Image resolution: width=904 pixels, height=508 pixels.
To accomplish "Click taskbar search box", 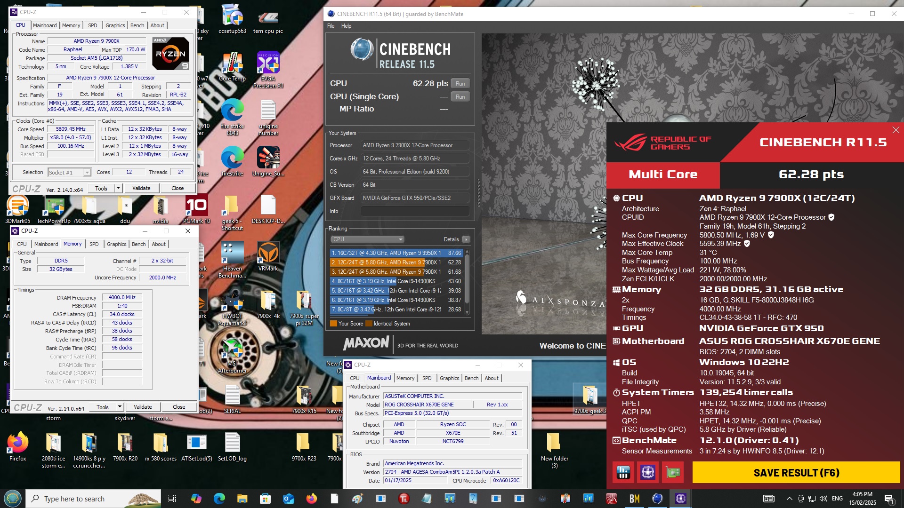I will point(93,499).
